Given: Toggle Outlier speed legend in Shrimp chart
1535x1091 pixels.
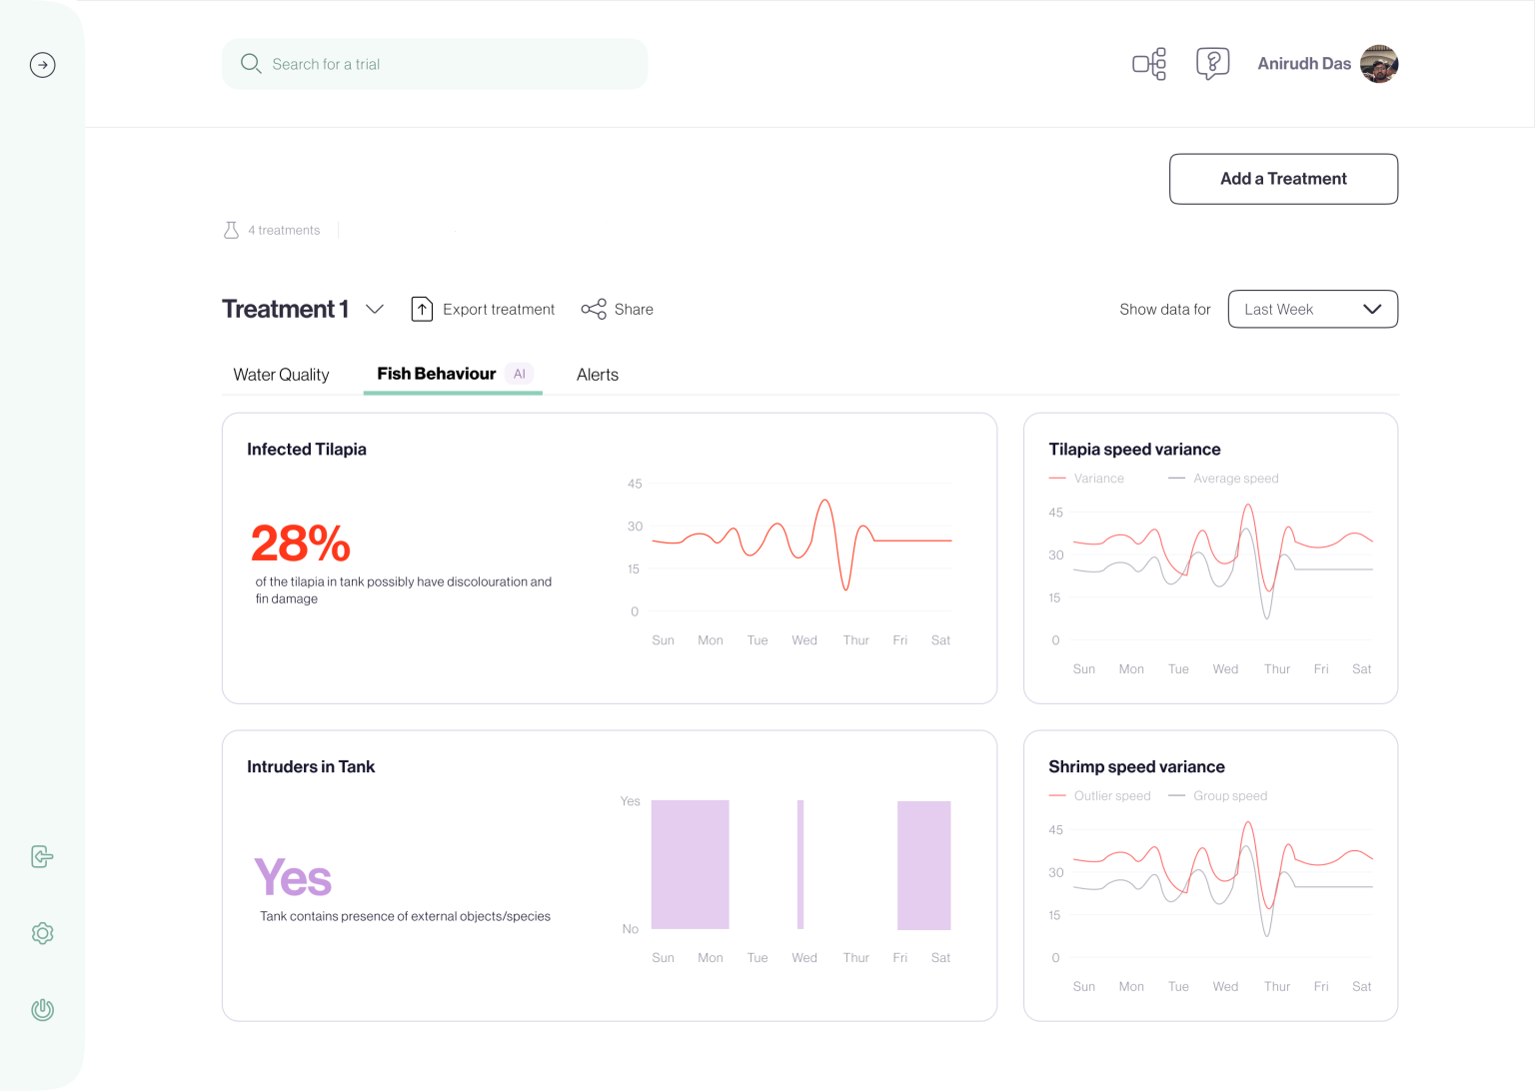Looking at the screenshot, I should click(1100, 796).
